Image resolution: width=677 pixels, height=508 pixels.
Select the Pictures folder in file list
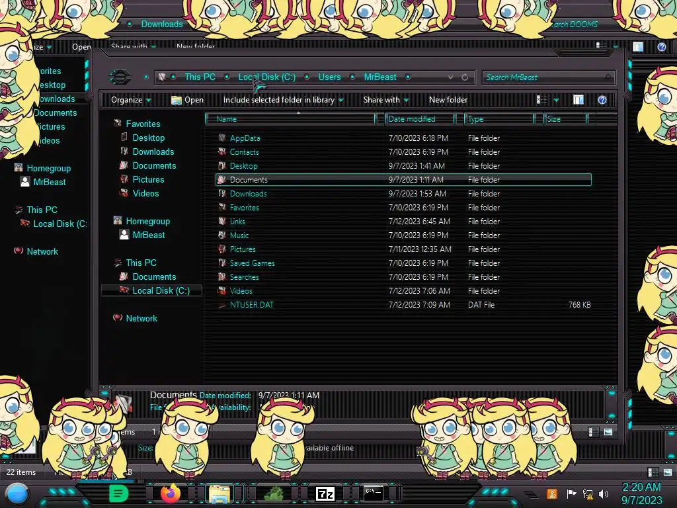point(243,249)
